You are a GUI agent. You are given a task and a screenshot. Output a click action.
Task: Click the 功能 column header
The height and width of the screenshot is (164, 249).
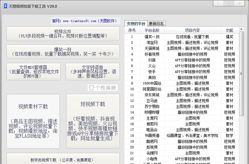pyautogui.click(x=229, y=30)
